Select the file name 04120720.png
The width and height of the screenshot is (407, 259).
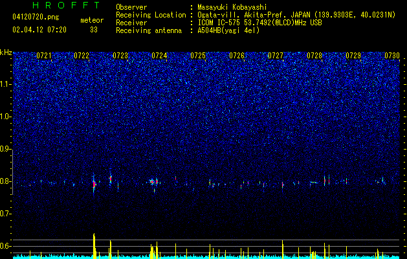(x=36, y=17)
